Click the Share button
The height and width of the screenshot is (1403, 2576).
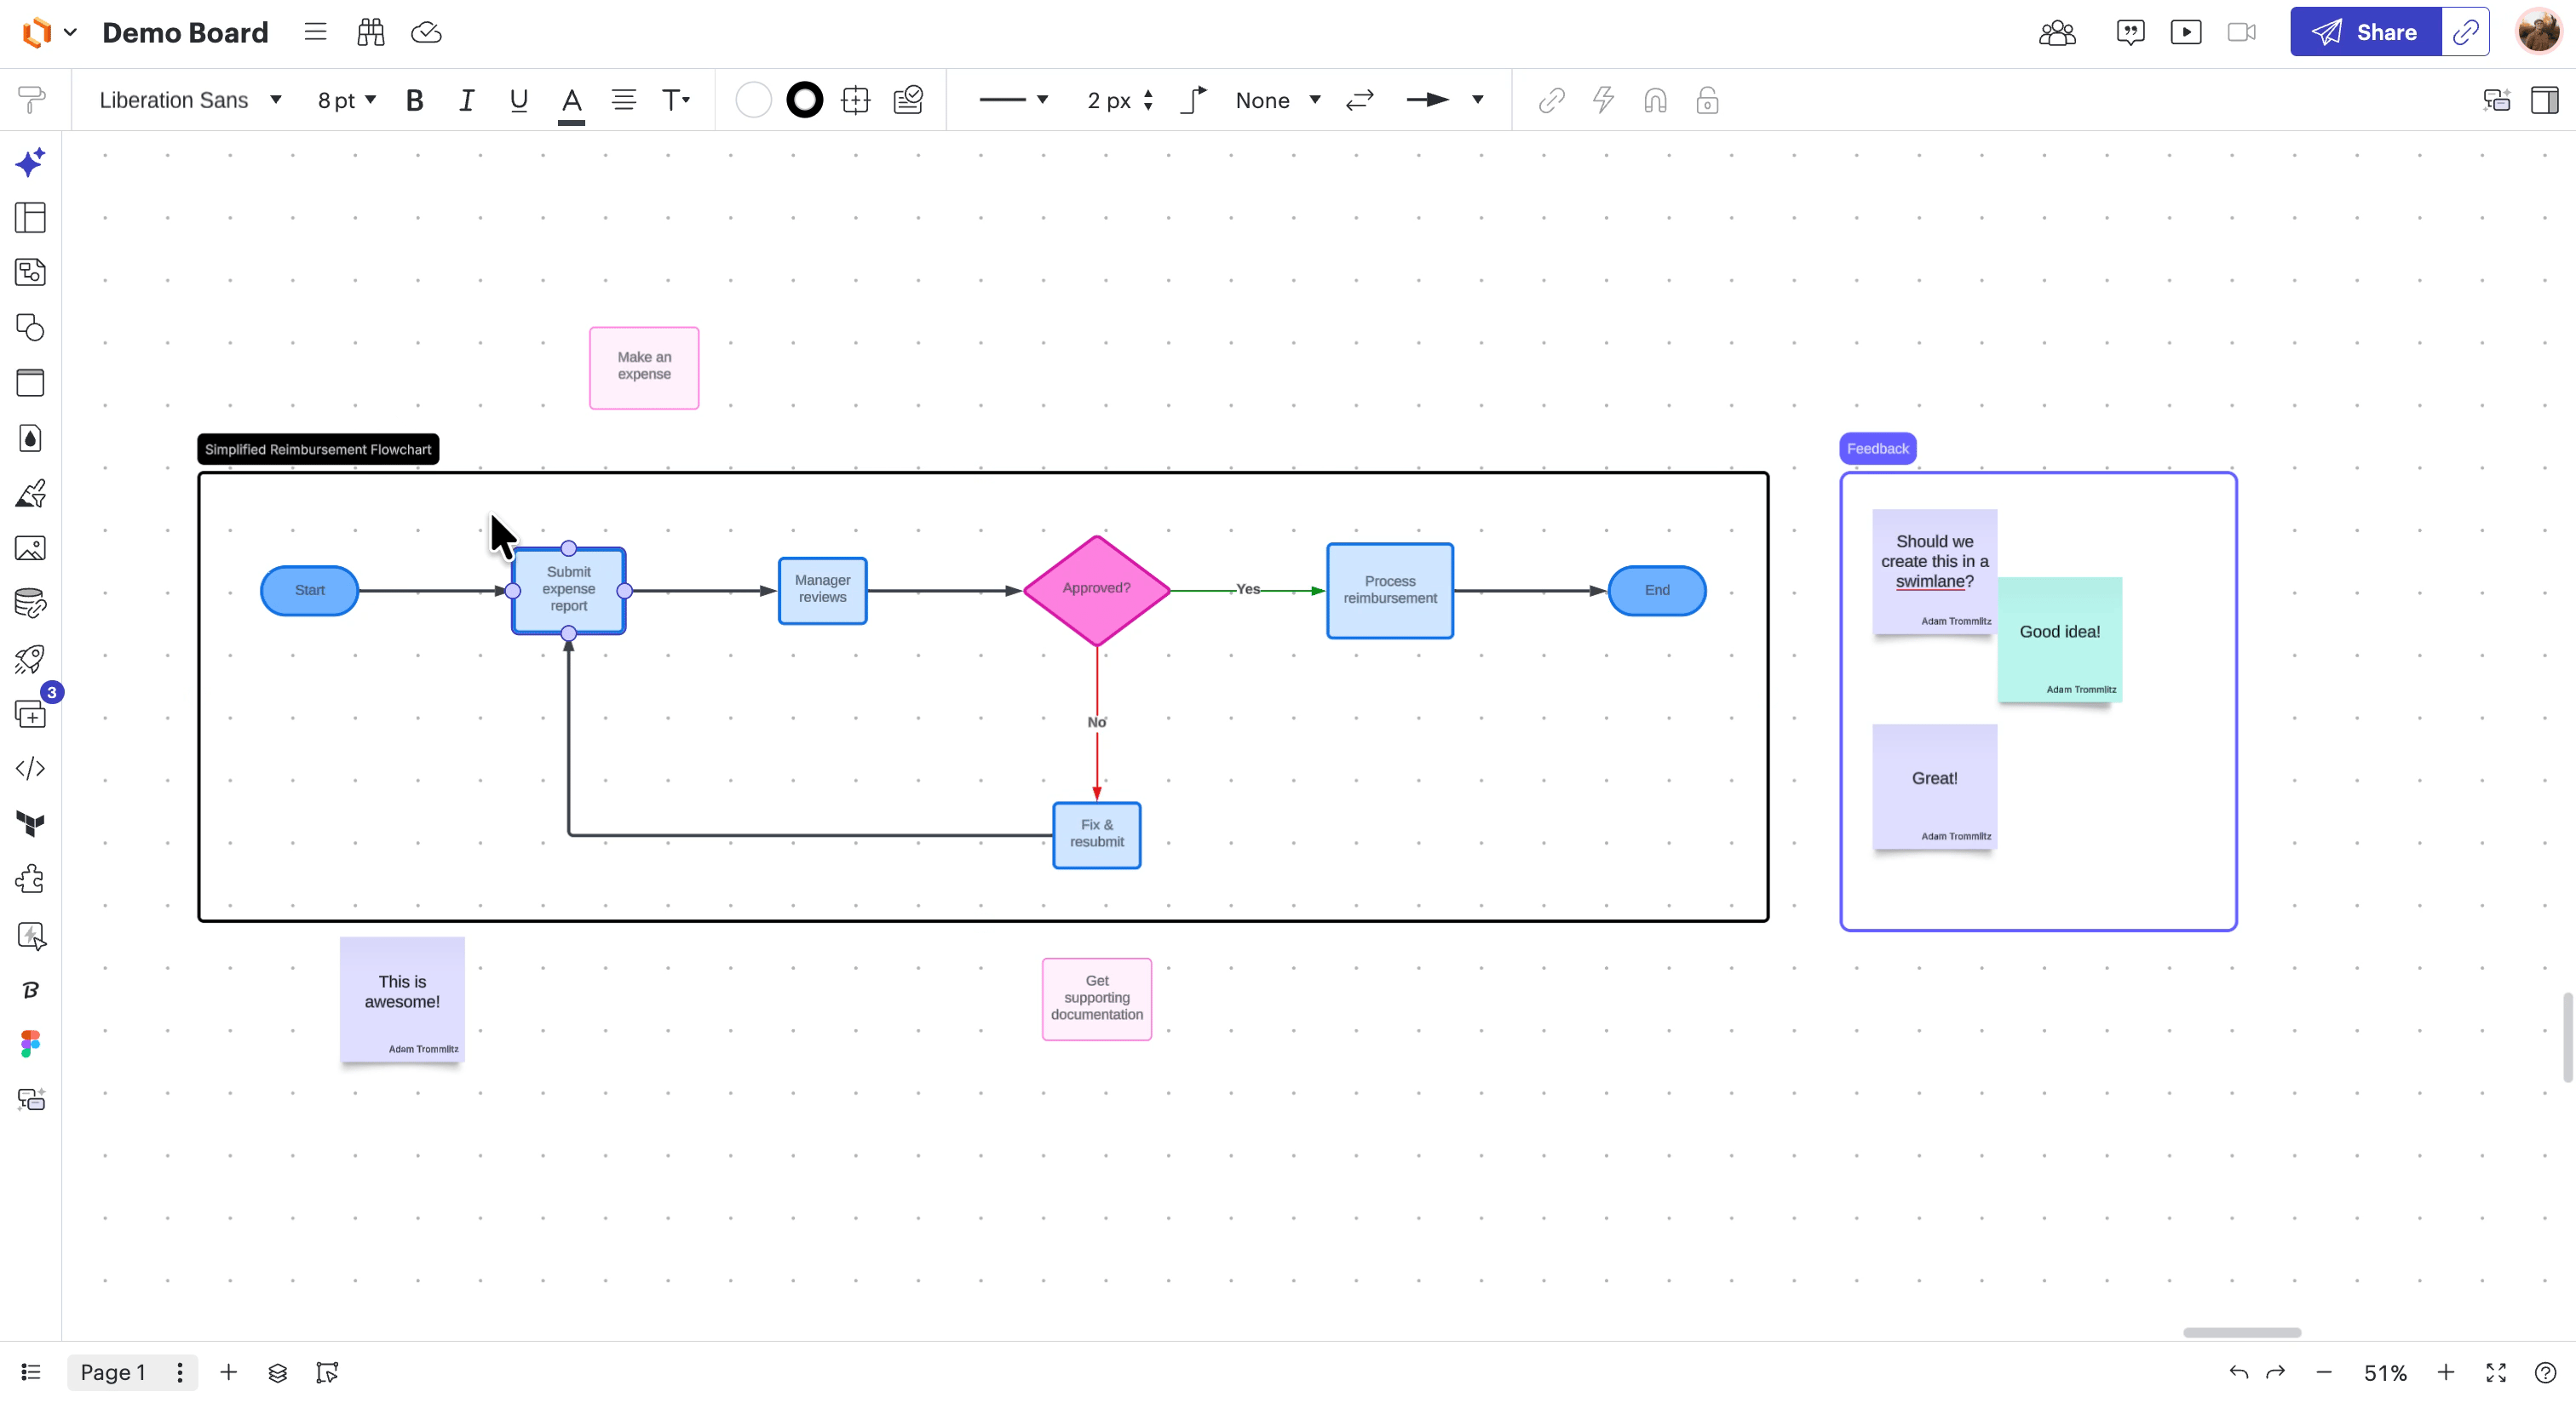[2365, 32]
